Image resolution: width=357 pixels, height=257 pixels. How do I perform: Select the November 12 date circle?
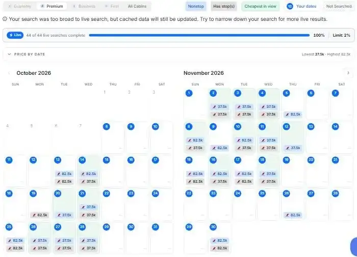(287, 127)
